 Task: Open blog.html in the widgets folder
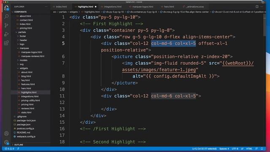pos(26,76)
